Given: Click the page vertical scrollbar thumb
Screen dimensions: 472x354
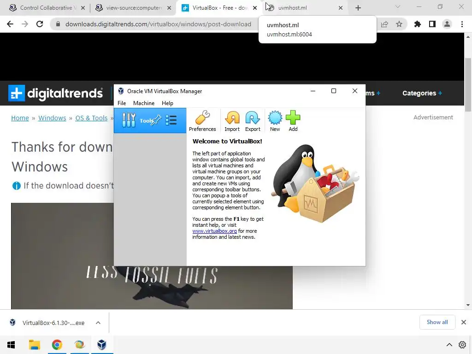Looking at the screenshot, I should [x=468, y=85].
